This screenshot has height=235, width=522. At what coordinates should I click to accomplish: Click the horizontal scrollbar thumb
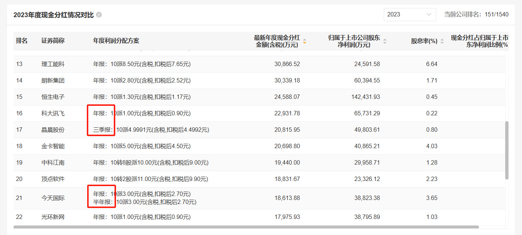246,227
